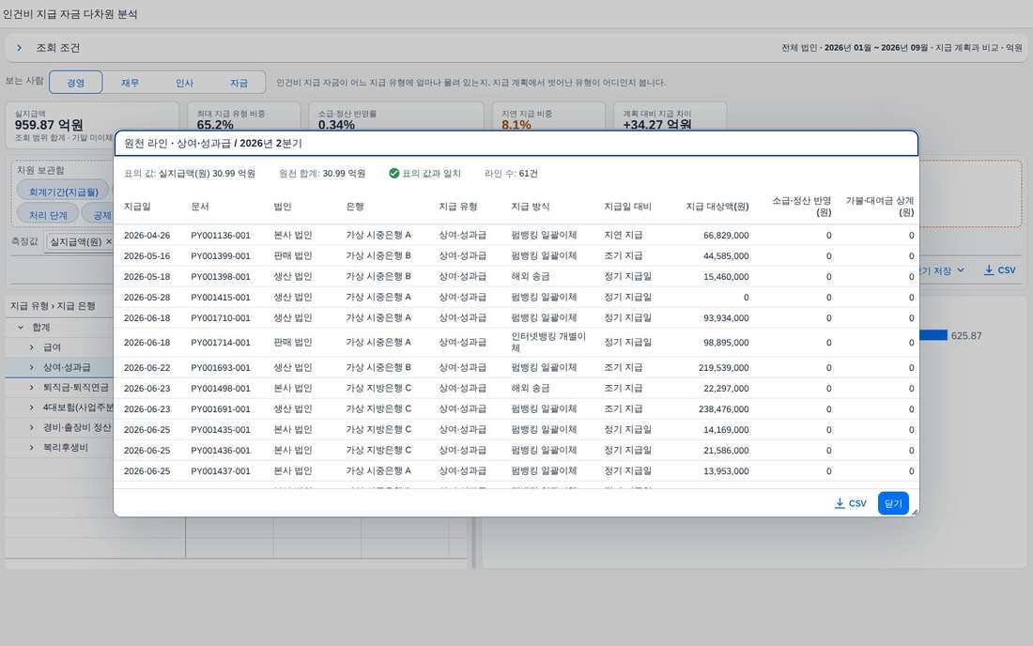This screenshot has width=1033, height=646.
Task: Expand the 4대보험 tree row
Action: coord(31,408)
